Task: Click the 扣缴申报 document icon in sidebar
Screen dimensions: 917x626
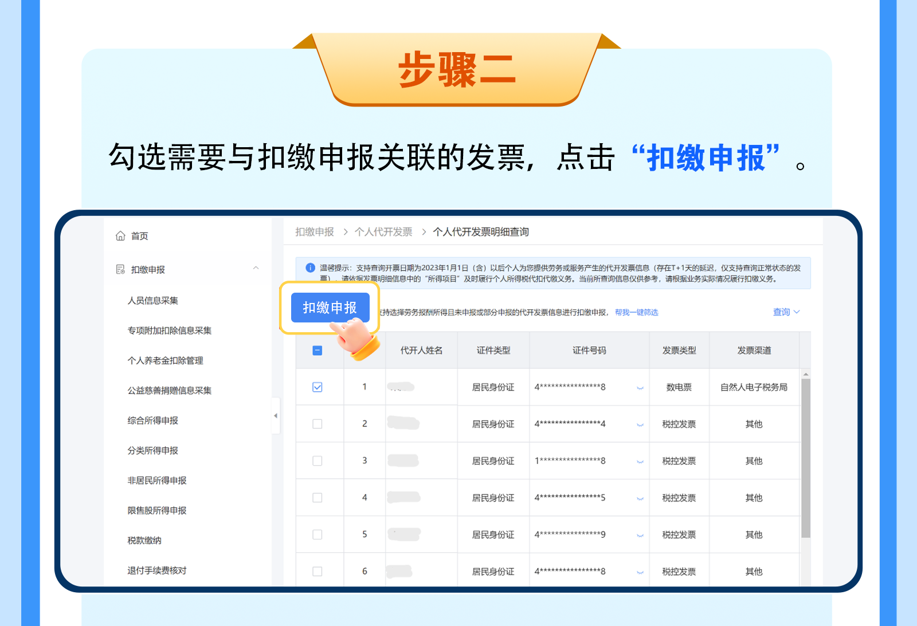Action: click(x=120, y=270)
